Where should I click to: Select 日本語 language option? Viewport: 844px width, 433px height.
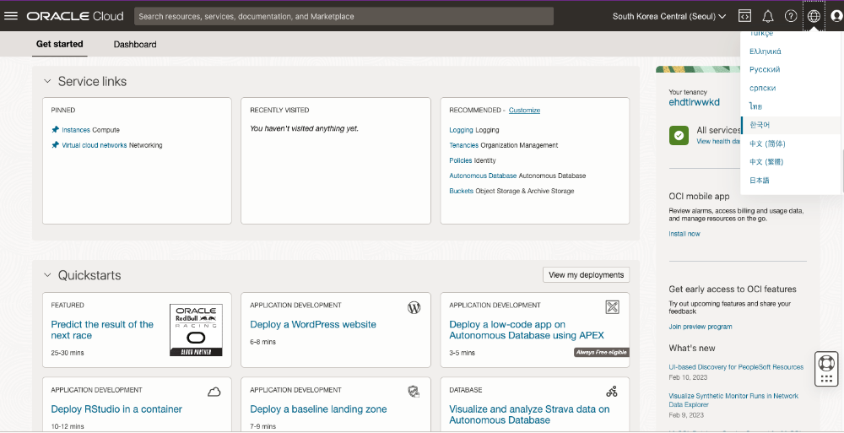[x=759, y=181]
